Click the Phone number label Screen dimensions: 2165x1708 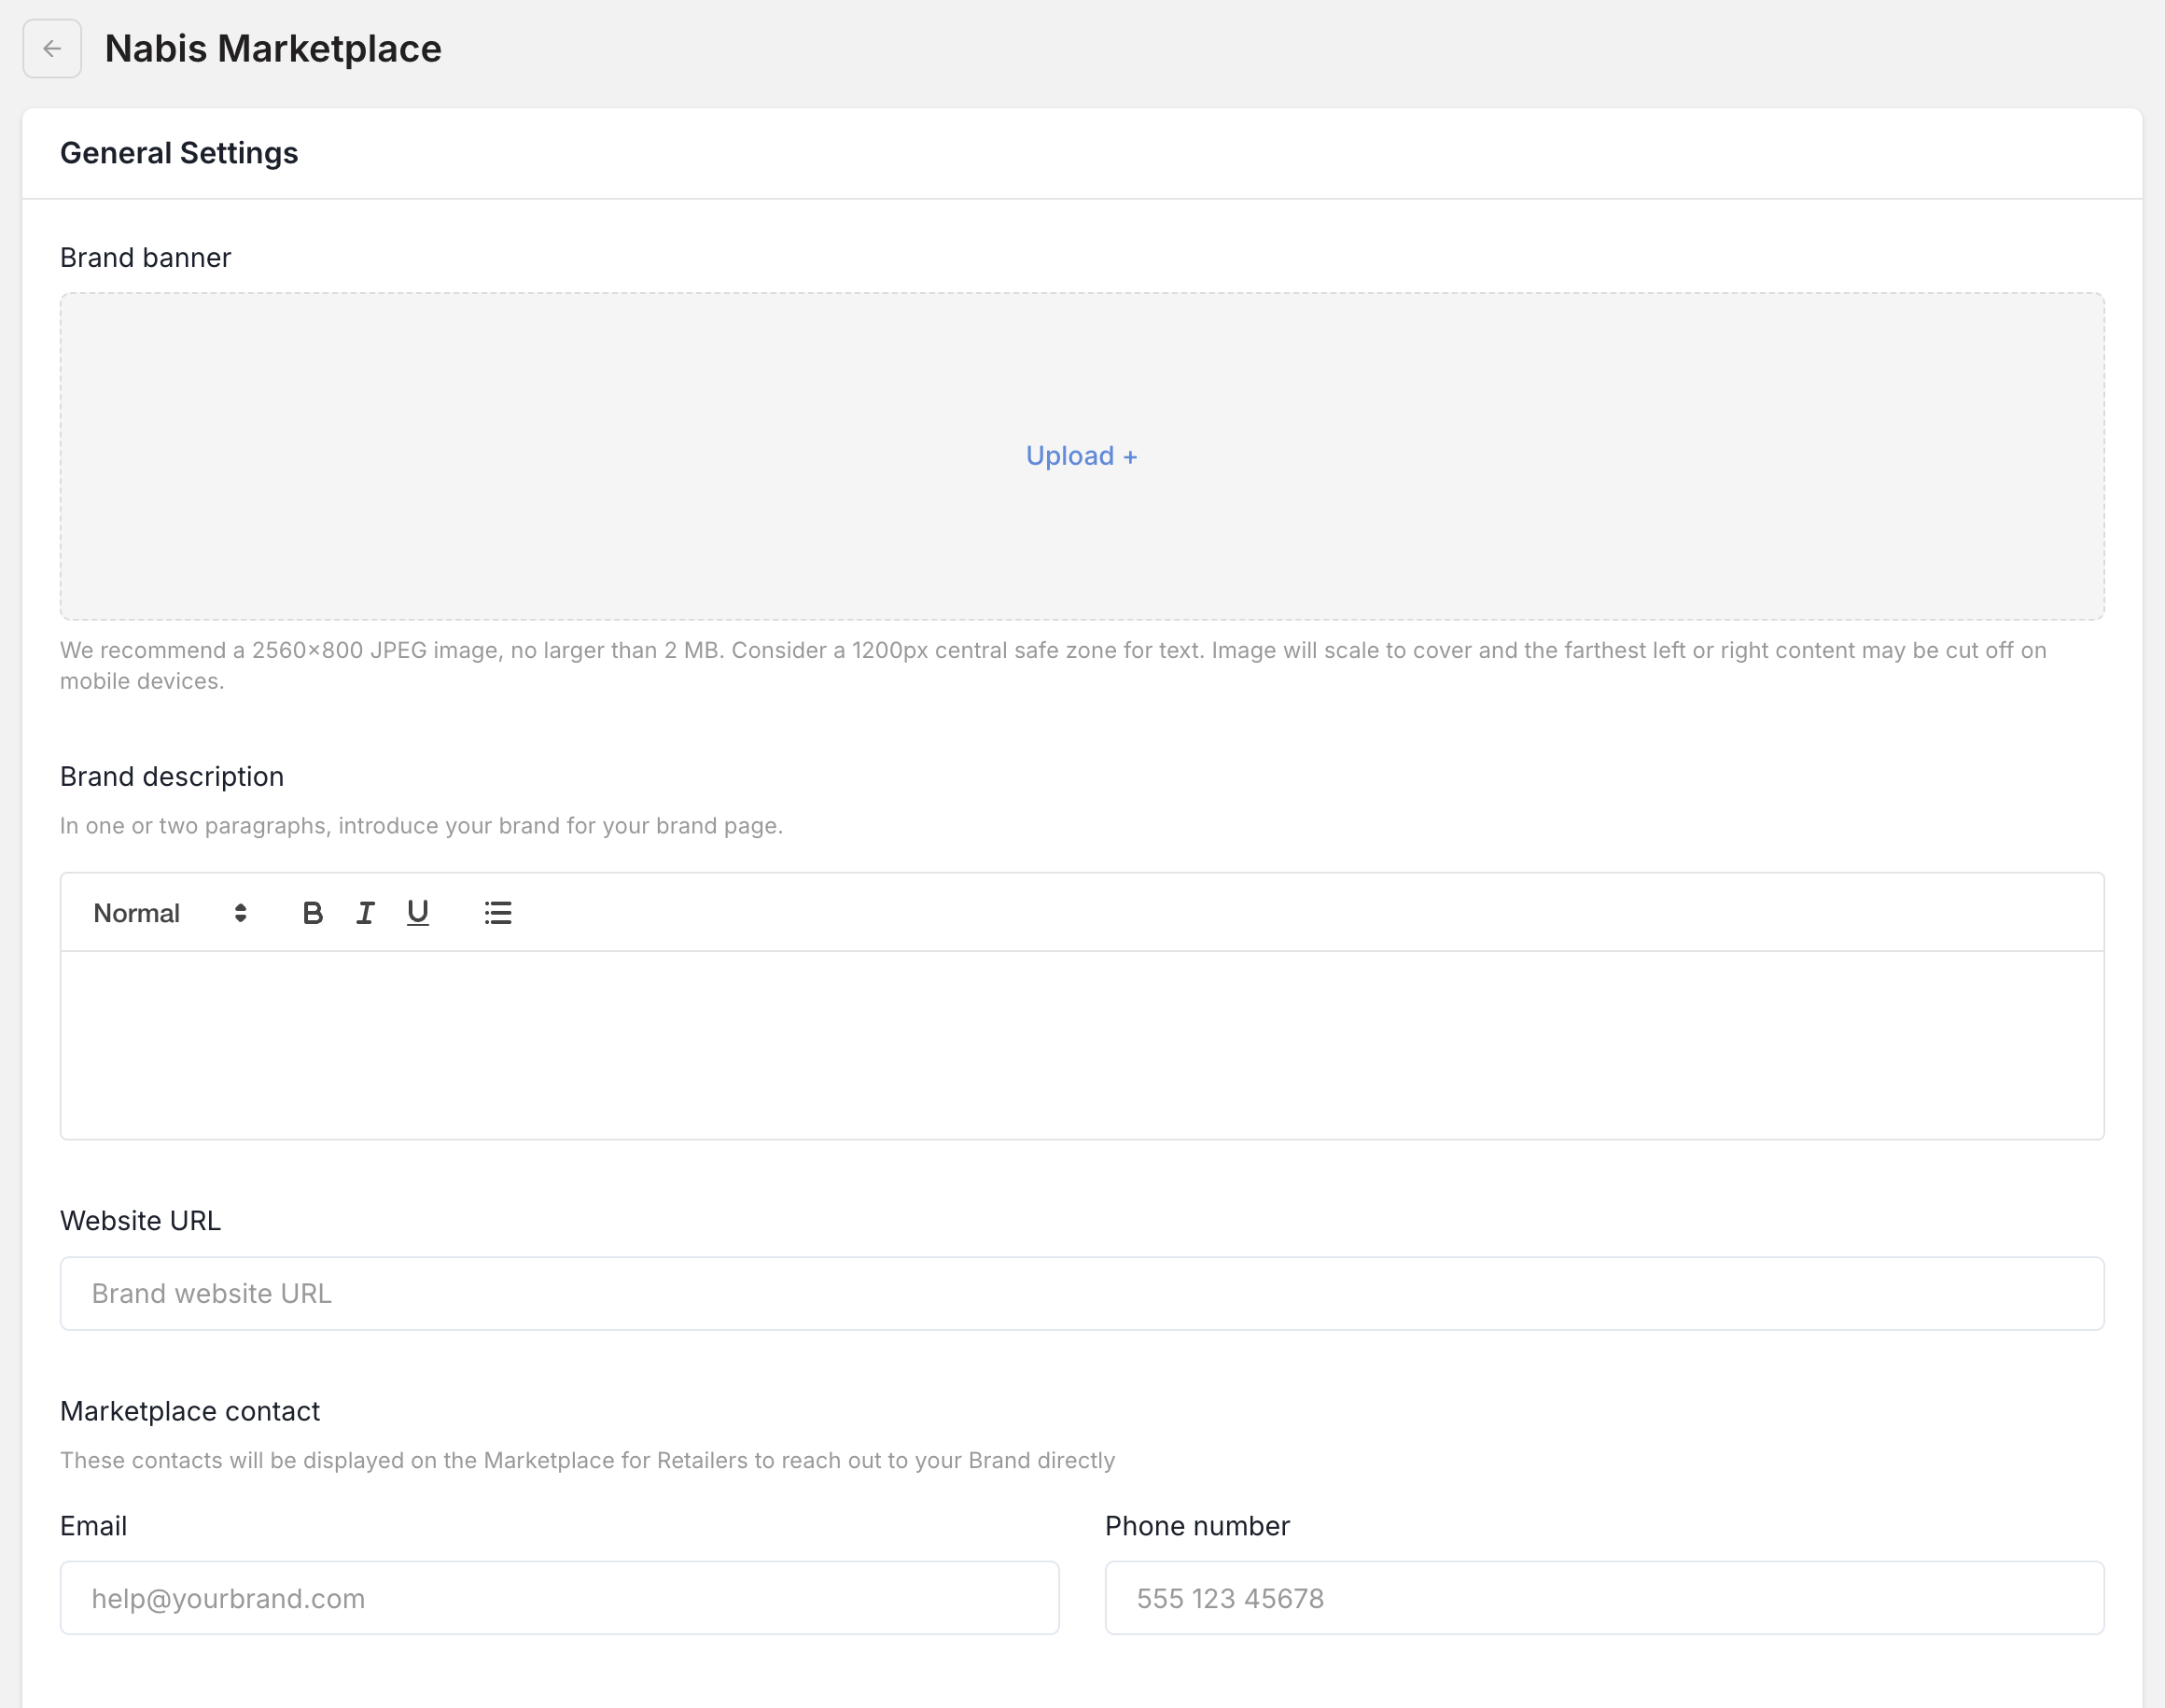click(1197, 1526)
